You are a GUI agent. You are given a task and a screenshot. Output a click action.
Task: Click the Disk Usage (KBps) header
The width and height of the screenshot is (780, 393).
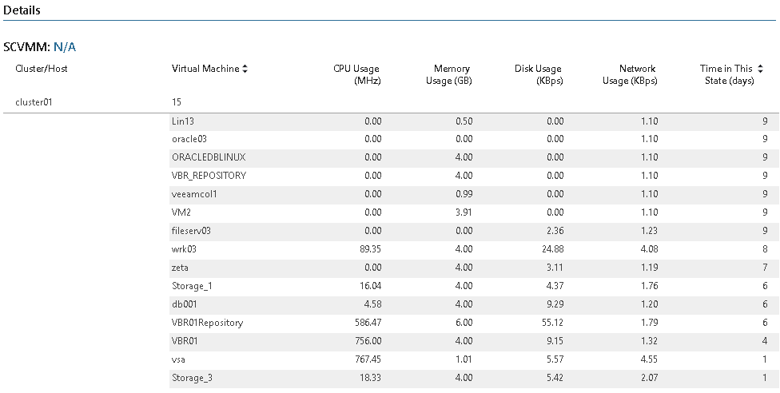point(538,74)
